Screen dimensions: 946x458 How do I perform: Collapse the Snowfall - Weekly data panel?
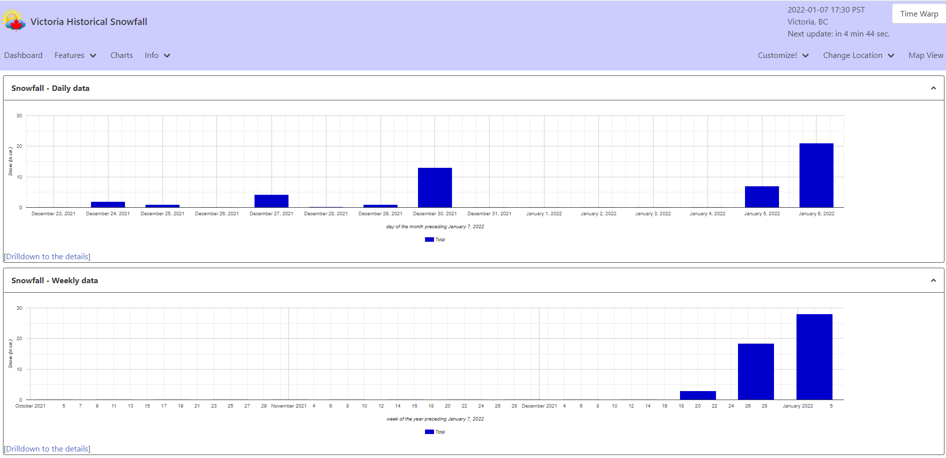933,281
